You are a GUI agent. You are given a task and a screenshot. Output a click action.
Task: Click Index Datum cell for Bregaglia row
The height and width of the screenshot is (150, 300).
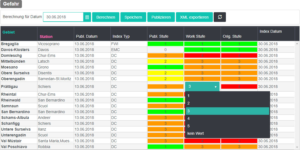click(x=276, y=44)
